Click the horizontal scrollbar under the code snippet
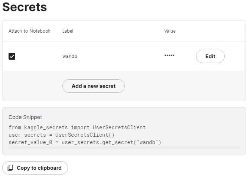This screenshot has height=176, width=250. click(x=124, y=147)
